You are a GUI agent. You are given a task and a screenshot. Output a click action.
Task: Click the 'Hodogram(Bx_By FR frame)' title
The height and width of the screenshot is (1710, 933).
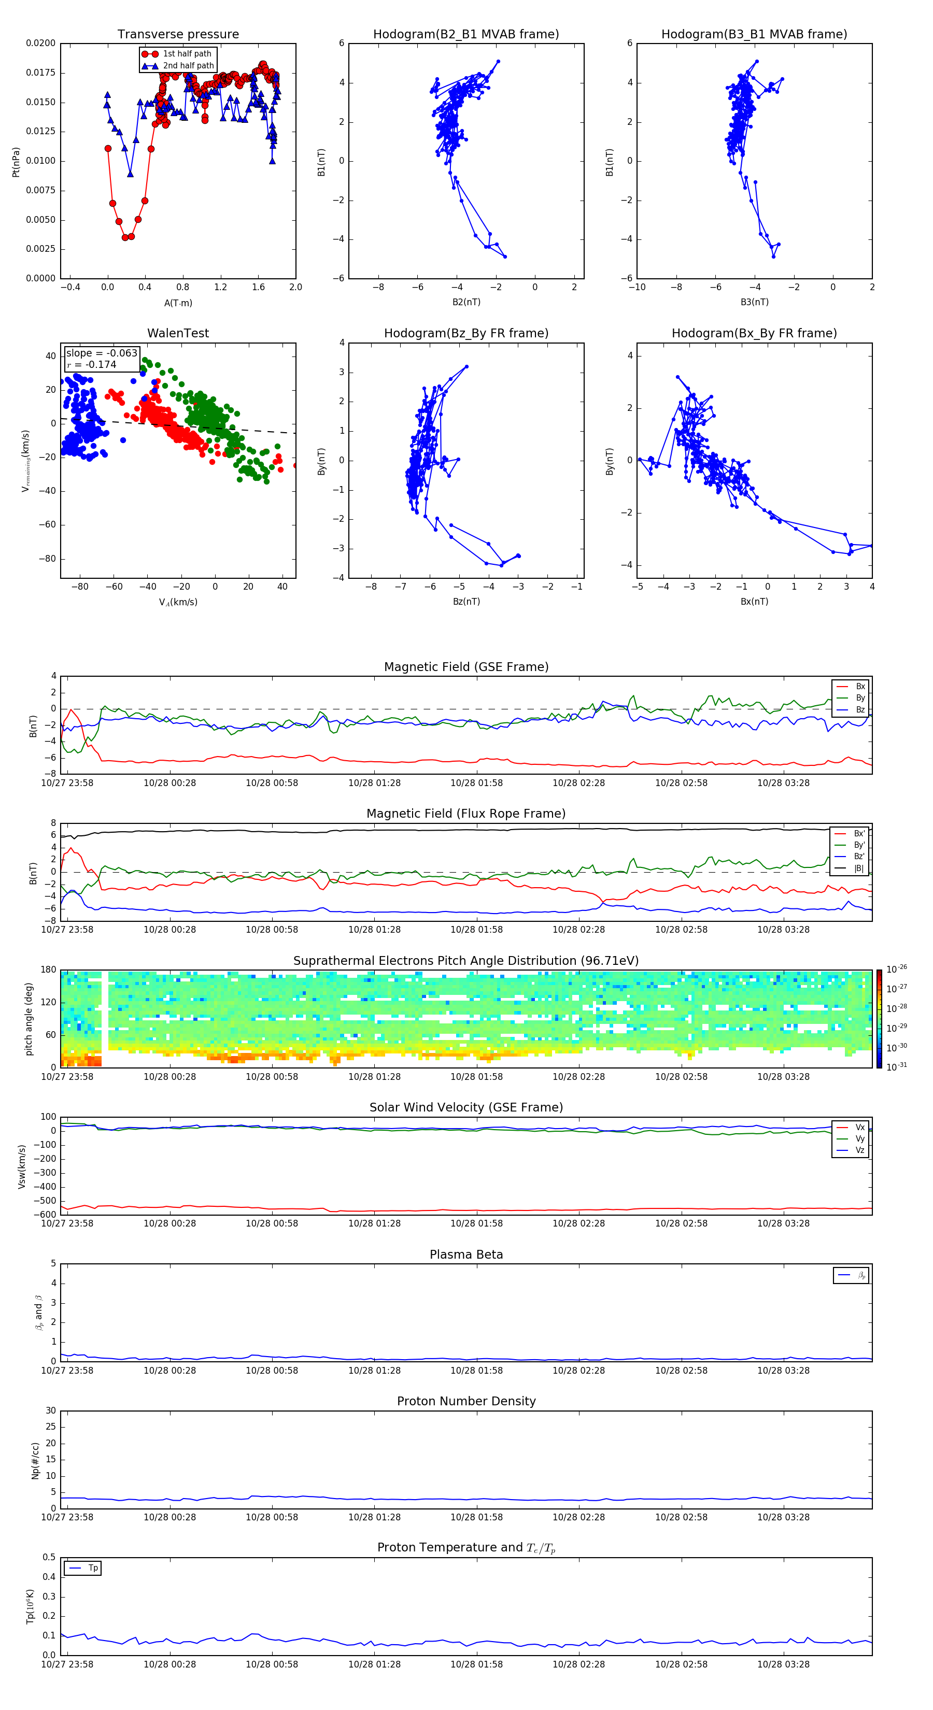pyautogui.click(x=754, y=333)
